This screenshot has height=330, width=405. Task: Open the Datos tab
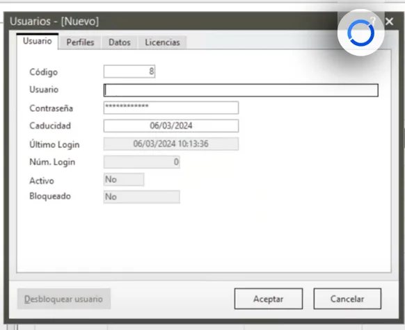(x=120, y=42)
